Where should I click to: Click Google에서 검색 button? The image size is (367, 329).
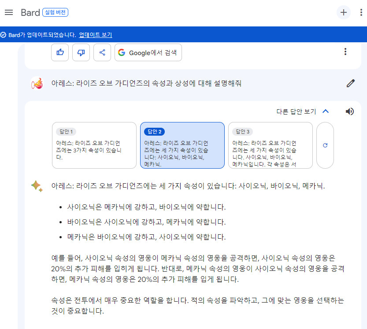148,52
